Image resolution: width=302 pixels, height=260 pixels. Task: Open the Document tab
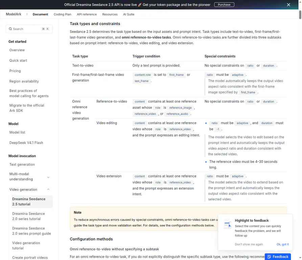[x=40, y=14]
